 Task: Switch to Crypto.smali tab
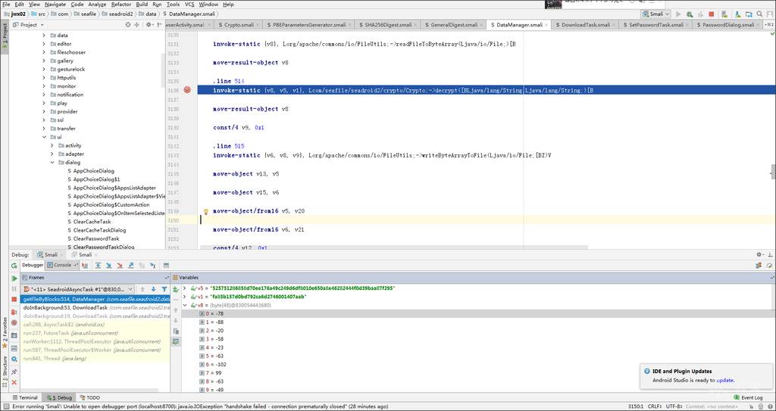238,25
